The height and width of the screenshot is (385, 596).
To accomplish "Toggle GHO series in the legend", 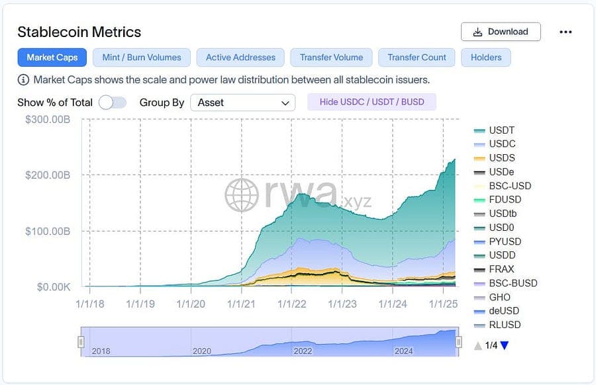I will (x=492, y=297).
